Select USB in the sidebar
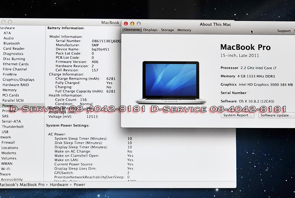 click(5, 132)
